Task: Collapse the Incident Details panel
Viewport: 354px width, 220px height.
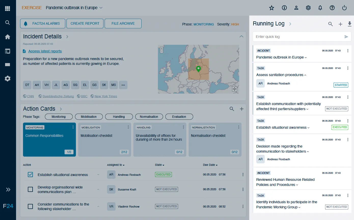Action: [241, 37]
